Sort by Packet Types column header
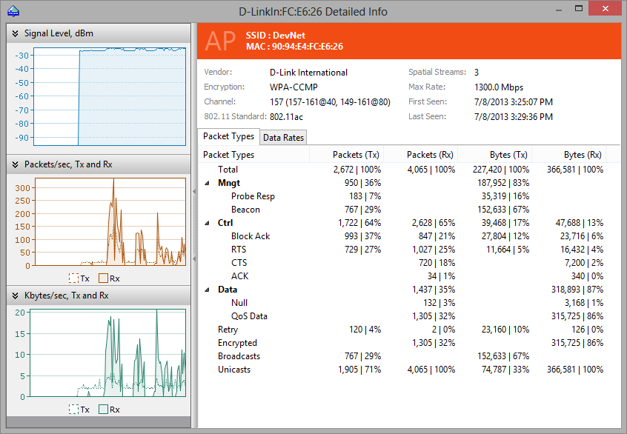This screenshot has height=434, width=627. 253,155
